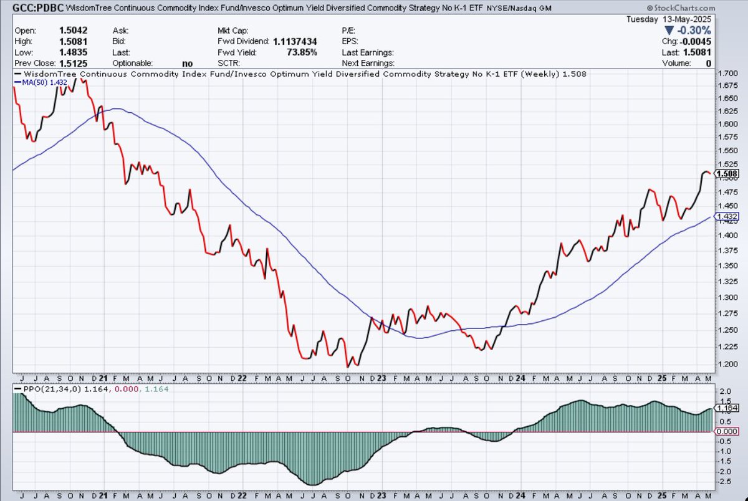Screen dimensions: 748x501
Task: Click the Ask: label
Action: point(121,31)
